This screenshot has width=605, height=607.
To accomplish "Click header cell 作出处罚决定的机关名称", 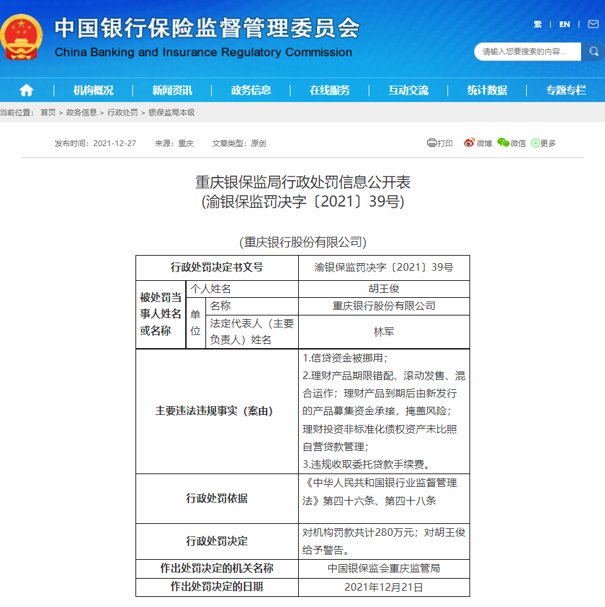I will [x=217, y=569].
